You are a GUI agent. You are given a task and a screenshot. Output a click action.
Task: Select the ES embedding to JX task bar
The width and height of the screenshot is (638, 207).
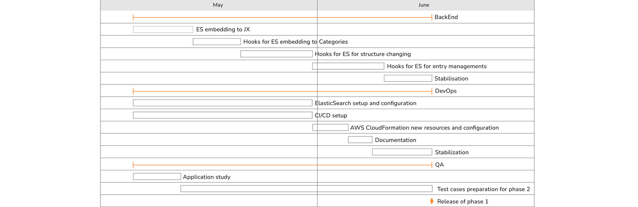coord(163,29)
